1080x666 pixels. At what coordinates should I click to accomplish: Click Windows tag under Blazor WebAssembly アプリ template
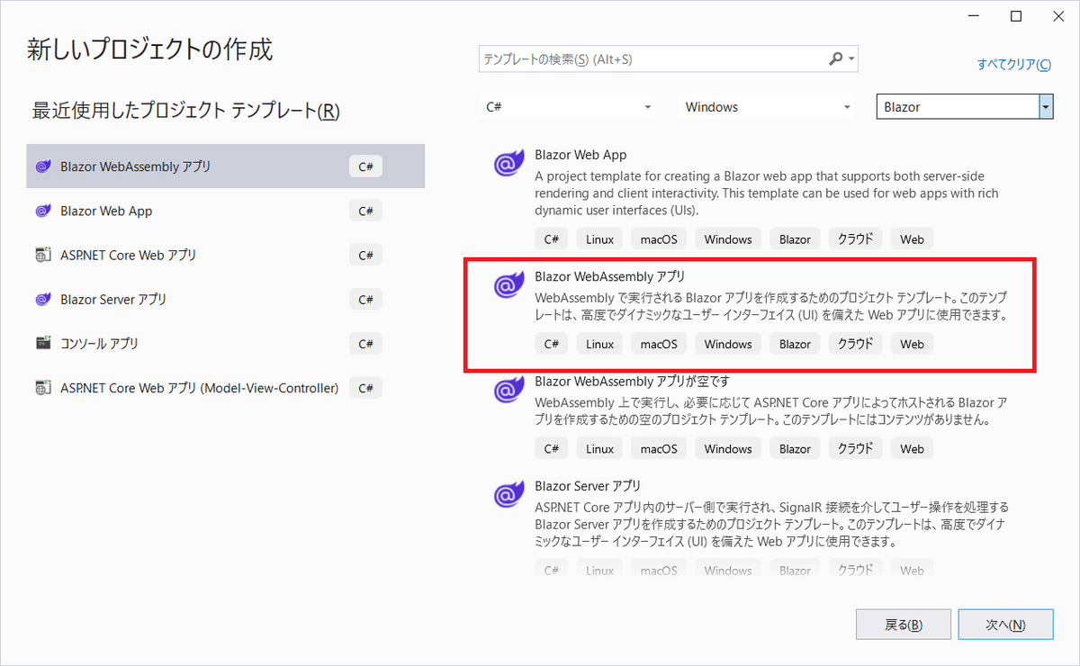click(x=728, y=344)
